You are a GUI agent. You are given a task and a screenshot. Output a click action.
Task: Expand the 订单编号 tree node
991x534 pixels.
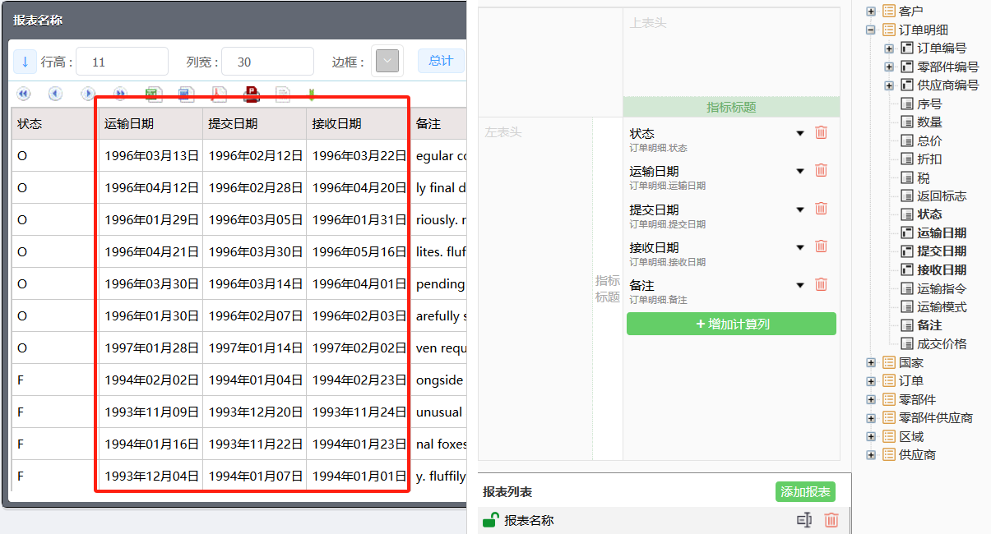coord(889,48)
